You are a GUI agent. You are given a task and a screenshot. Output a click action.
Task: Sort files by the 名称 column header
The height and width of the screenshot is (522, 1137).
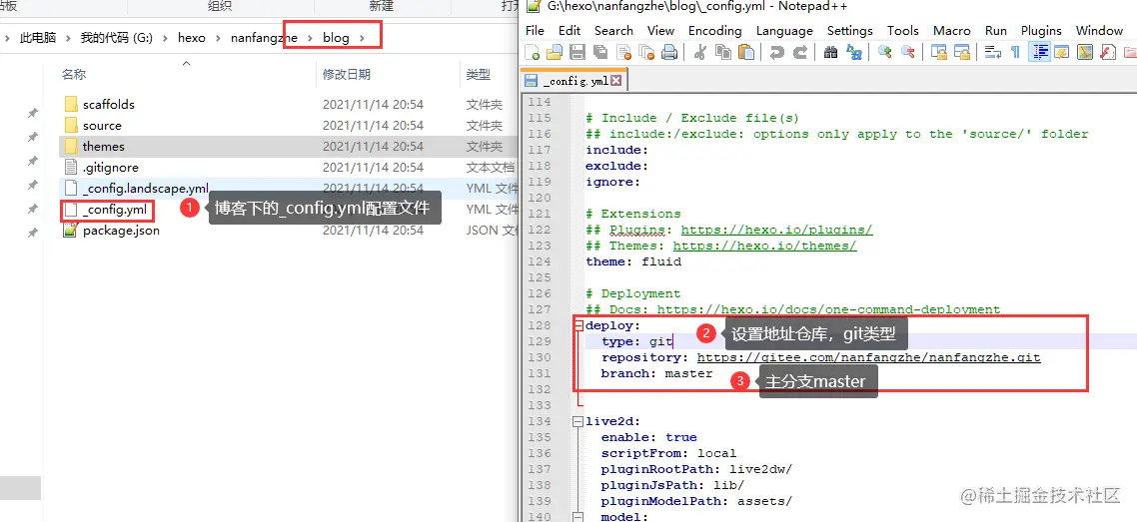click(73, 74)
